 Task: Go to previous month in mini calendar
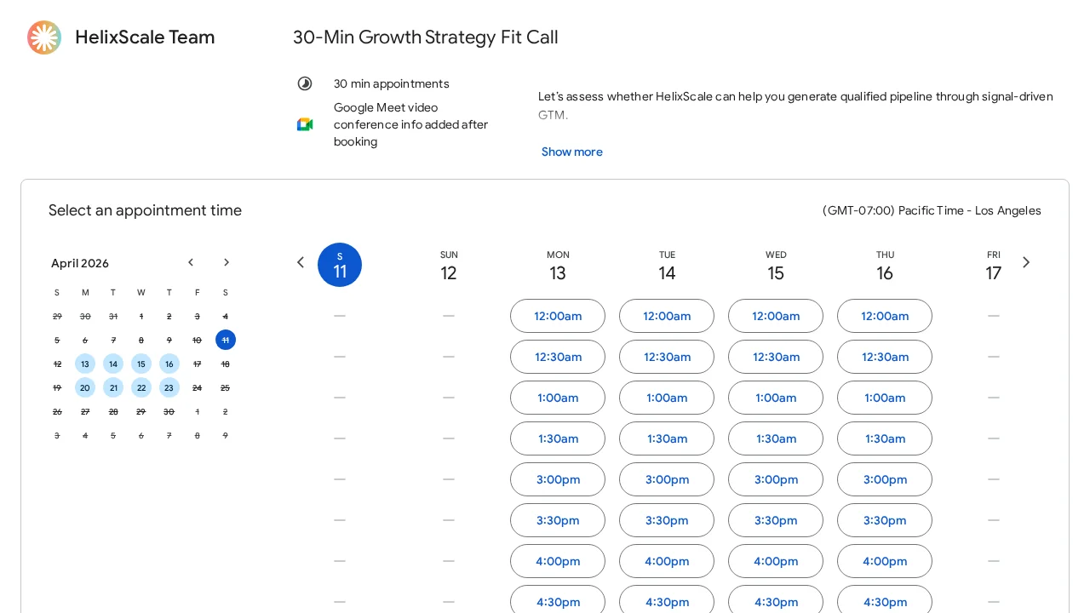191,262
